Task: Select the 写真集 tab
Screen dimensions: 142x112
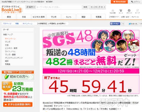Action: (x=99, y=17)
